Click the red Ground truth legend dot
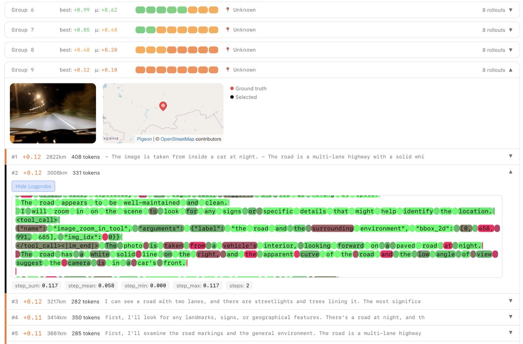523x344 pixels. pyautogui.click(x=232, y=88)
